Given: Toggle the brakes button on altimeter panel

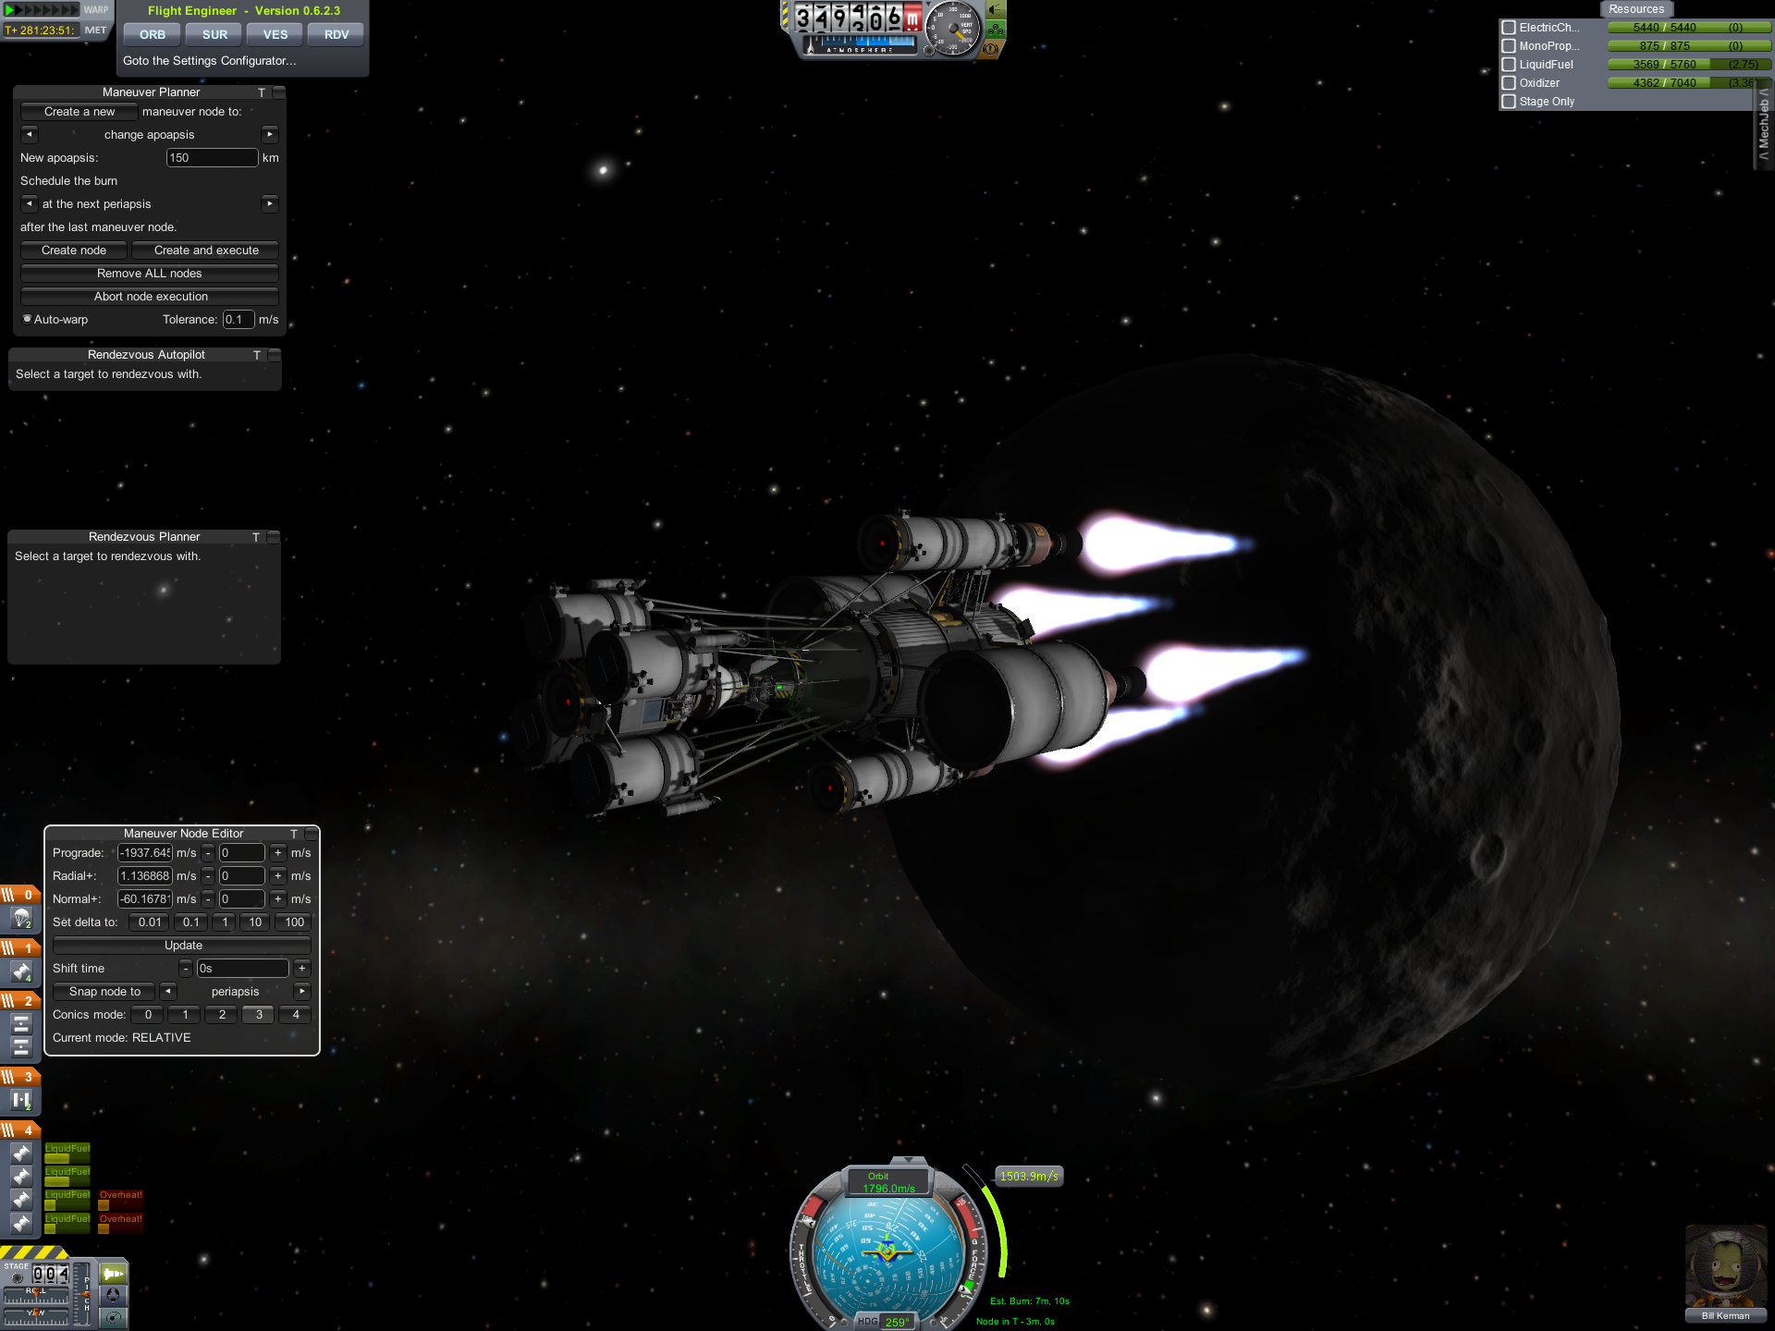Looking at the screenshot, I should 991,49.
